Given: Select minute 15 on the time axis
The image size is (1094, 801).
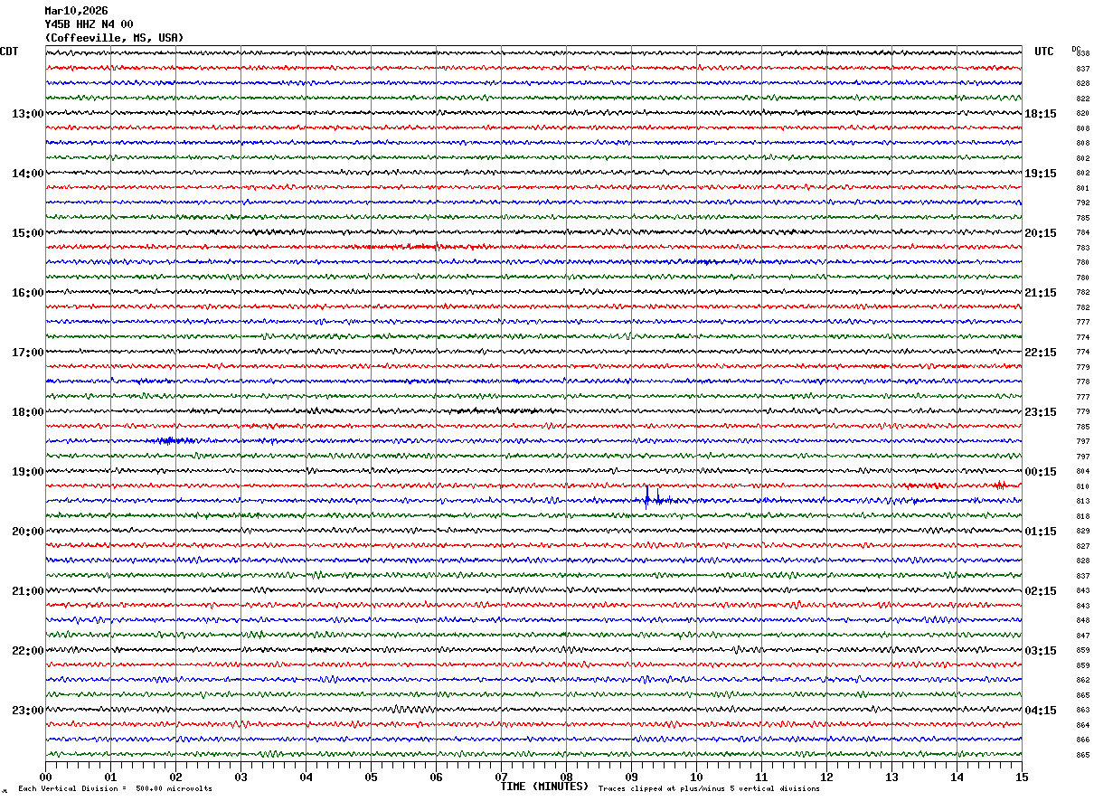Looking at the screenshot, I should (x=1022, y=777).
